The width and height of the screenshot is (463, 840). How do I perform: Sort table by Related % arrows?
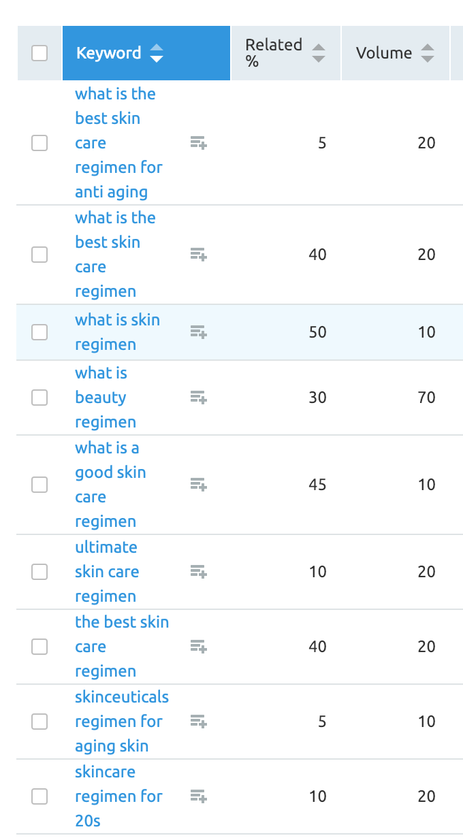(318, 53)
